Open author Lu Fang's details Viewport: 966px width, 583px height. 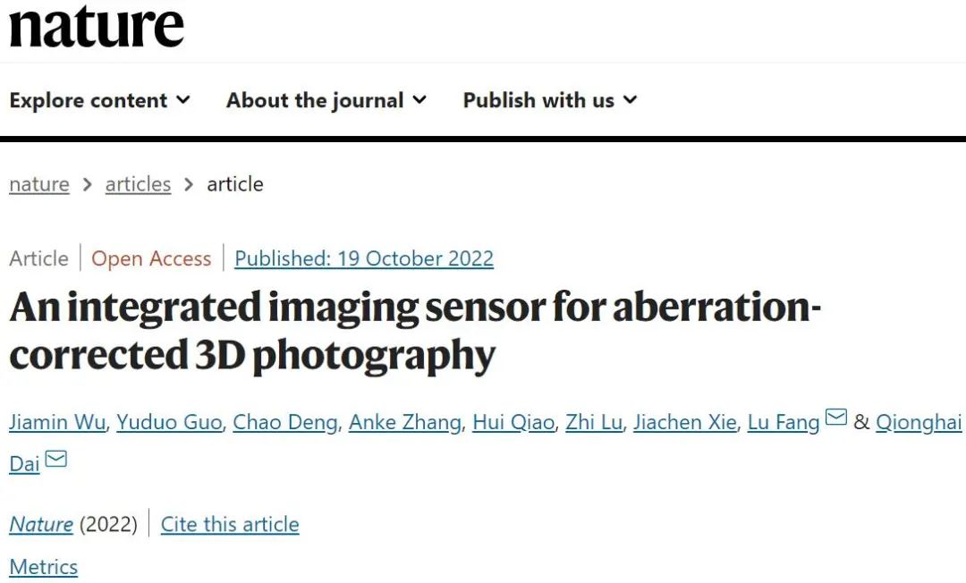tap(784, 422)
